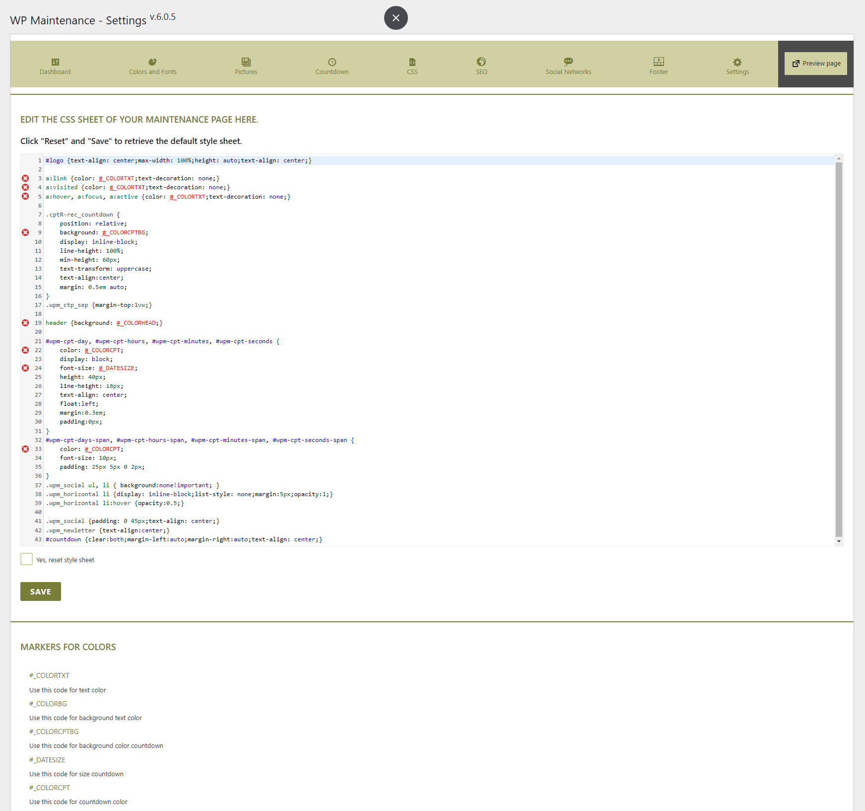Click the #_DATESIZE marker label in markers list
This screenshot has width=865, height=811.
[47, 760]
